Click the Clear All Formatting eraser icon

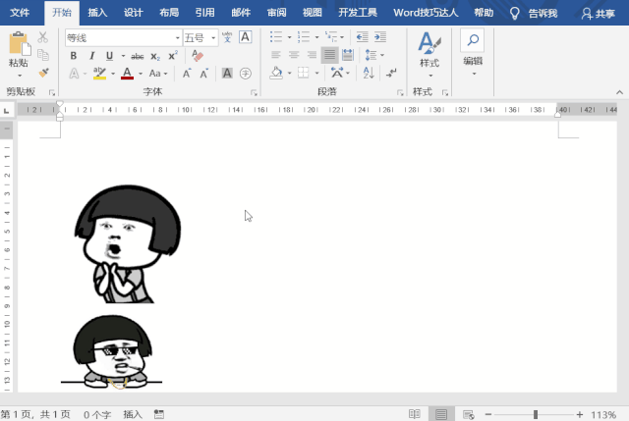pyautogui.click(x=198, y=56)
